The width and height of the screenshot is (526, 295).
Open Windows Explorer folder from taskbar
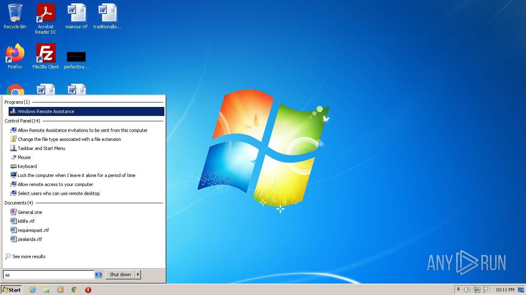coord(46,290)
